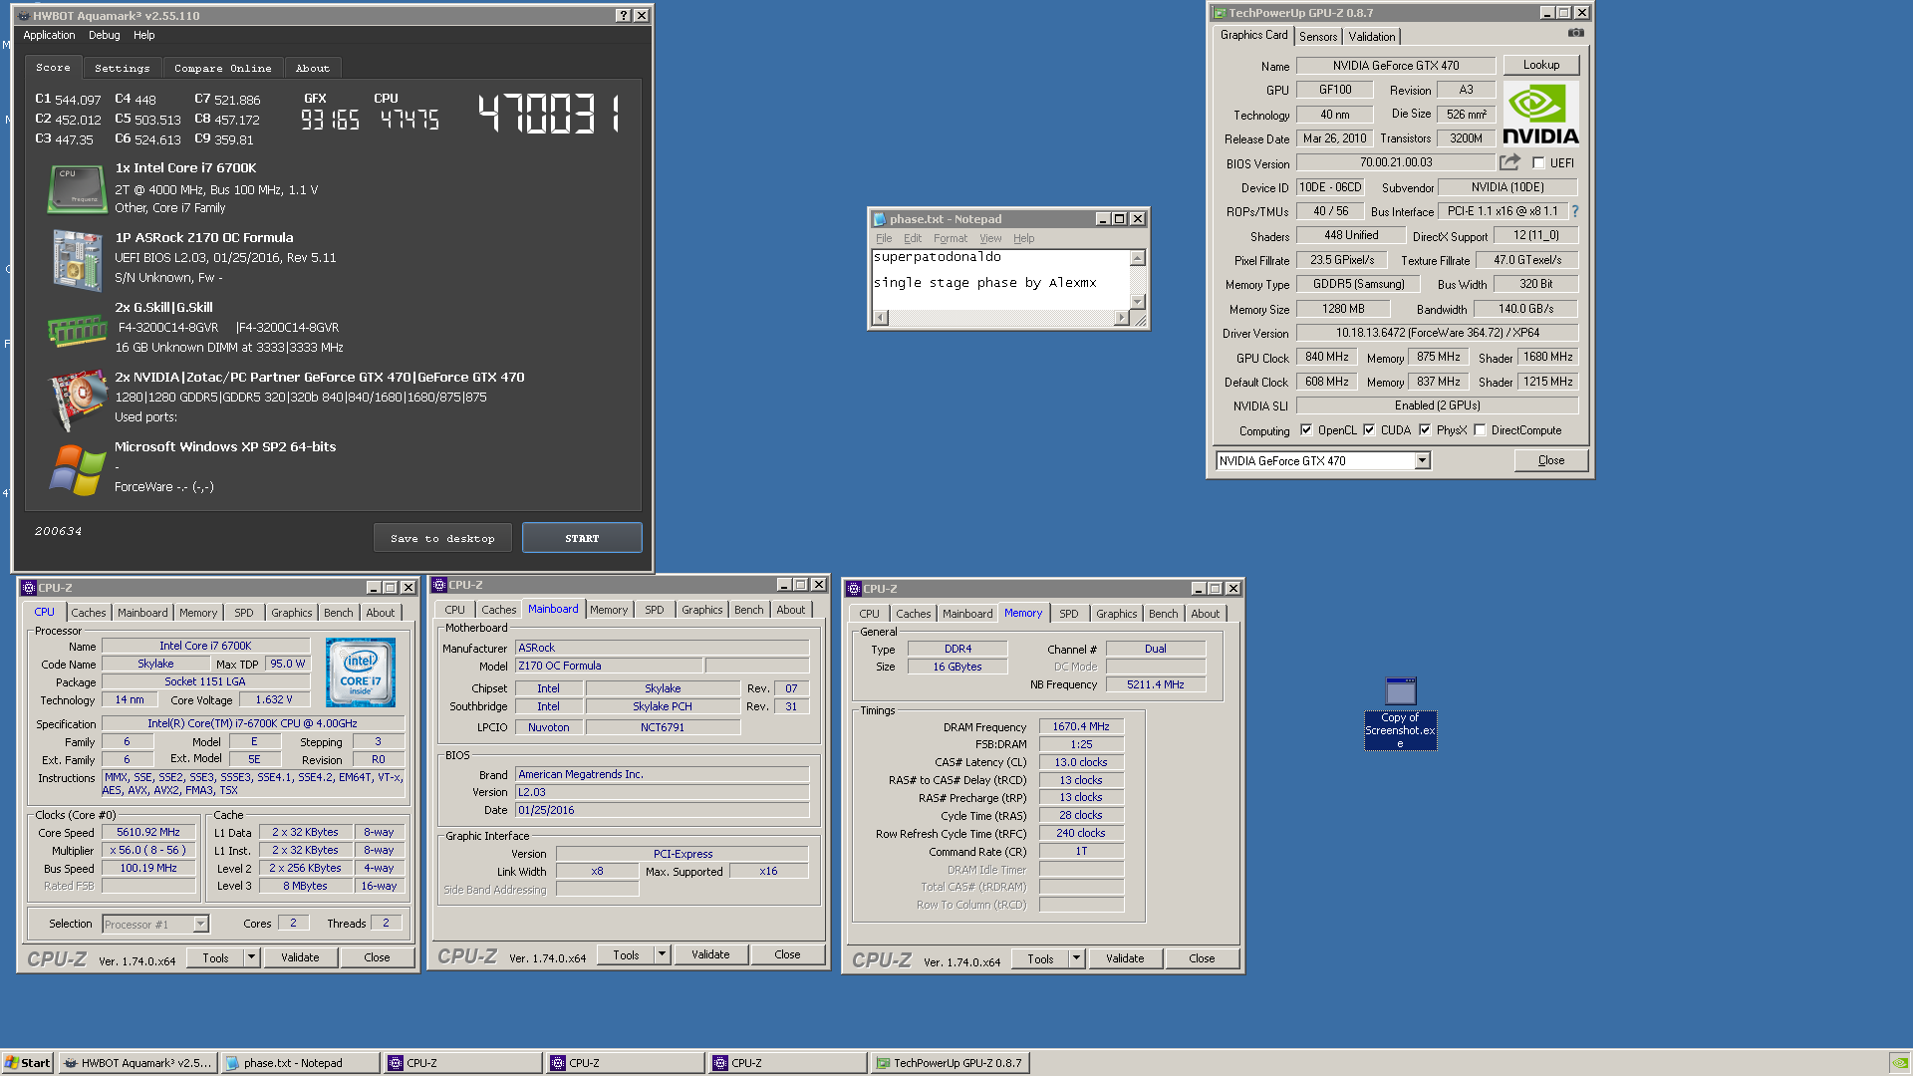Toggle the OpenCL checkbox

coord(1306,430)
